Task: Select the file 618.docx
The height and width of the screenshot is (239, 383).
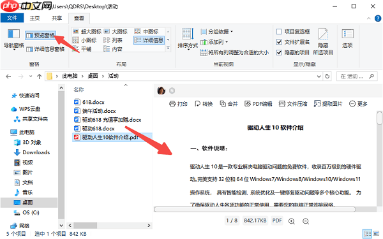Action: (x=89, y=102)
